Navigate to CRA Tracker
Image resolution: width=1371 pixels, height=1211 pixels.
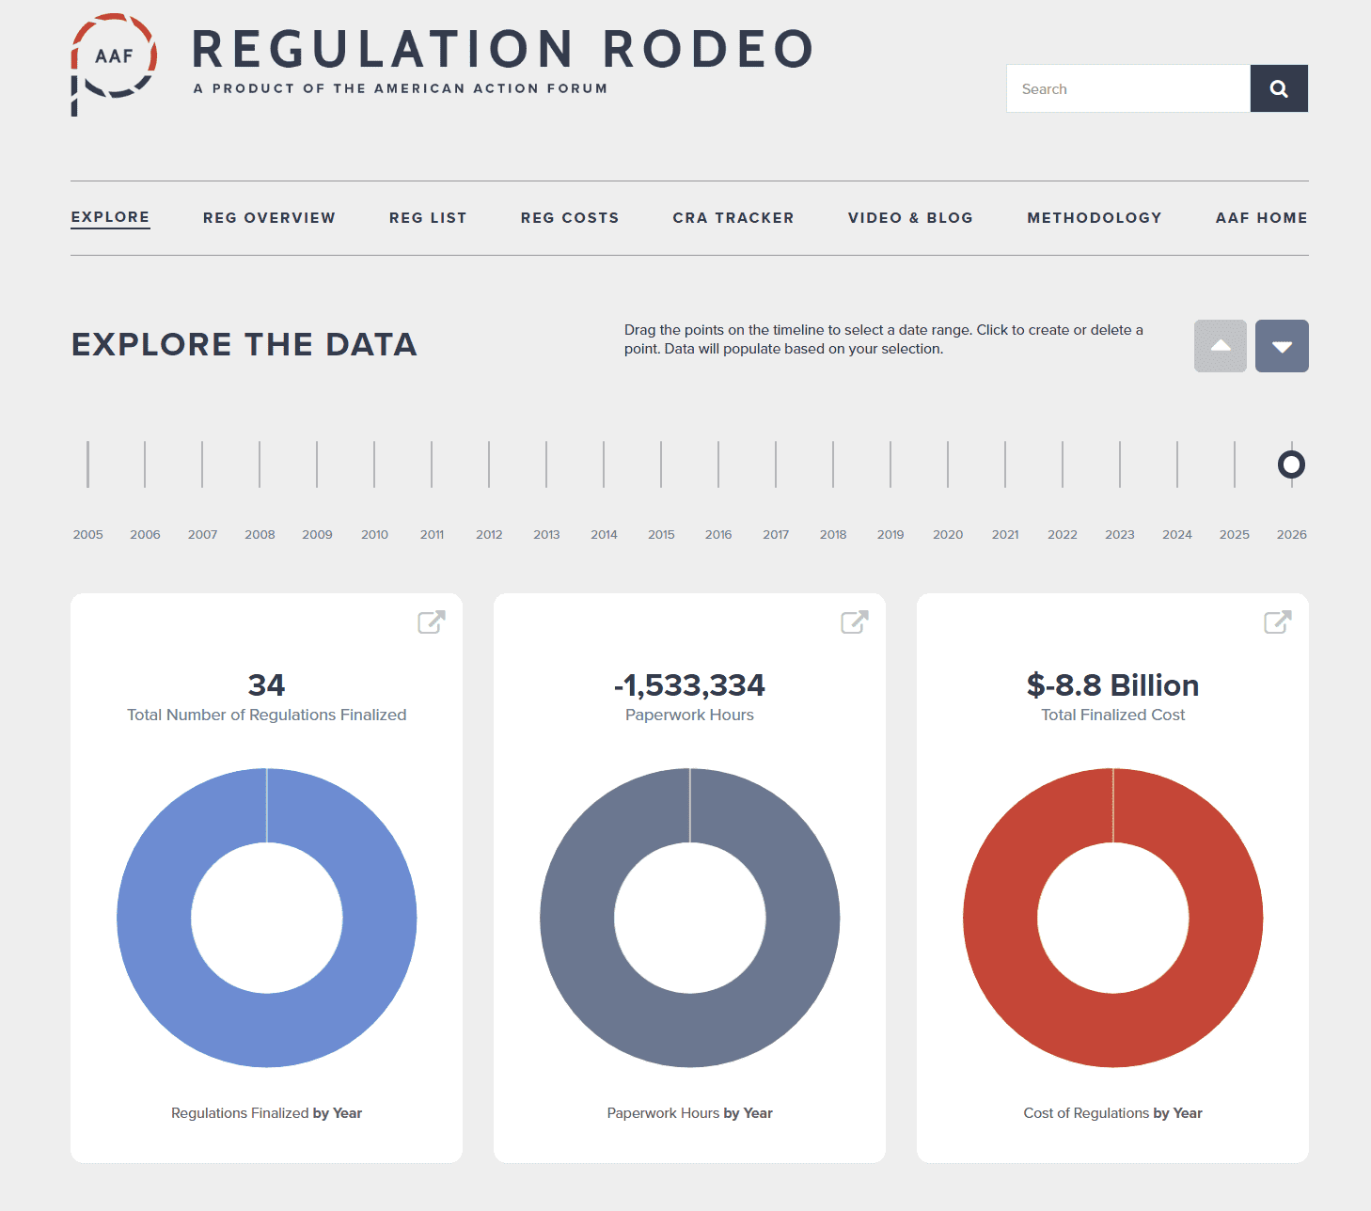733,218
